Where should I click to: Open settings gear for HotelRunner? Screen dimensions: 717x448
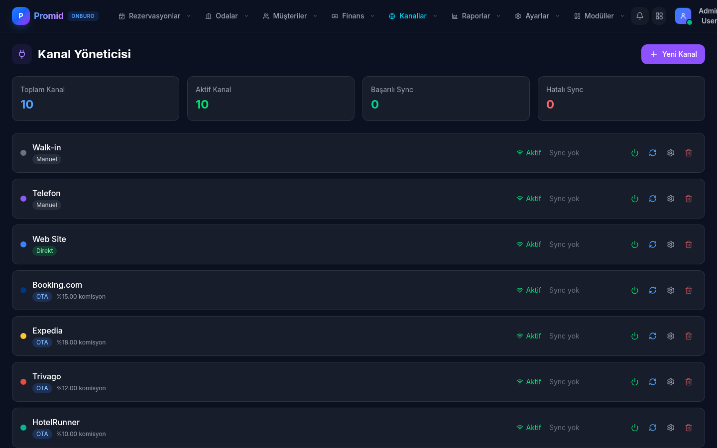coord(671,428)
